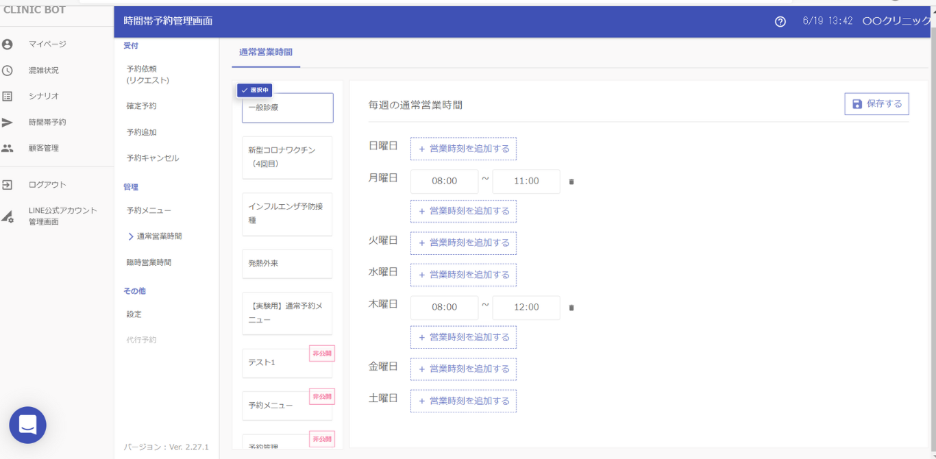Open 臨時営業時間 in the side menu
Screen dimensions: 936x459
pos(149,262)
